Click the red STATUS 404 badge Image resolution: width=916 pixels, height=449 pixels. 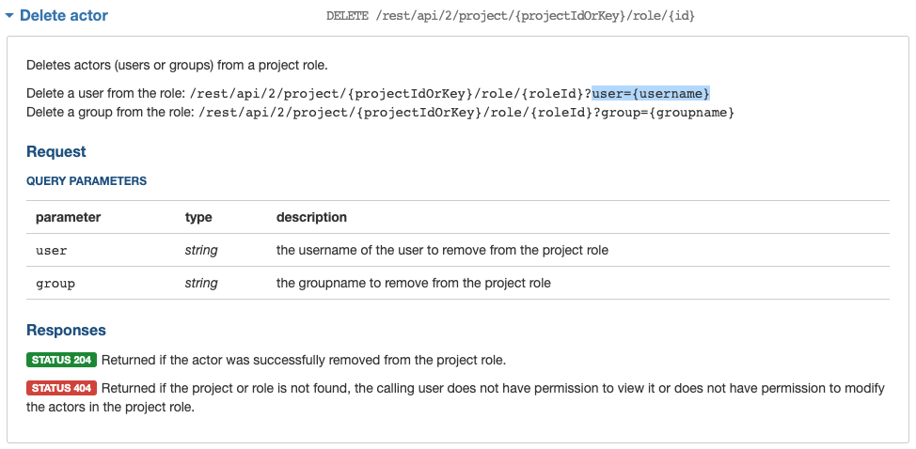(x=62, y=389)
